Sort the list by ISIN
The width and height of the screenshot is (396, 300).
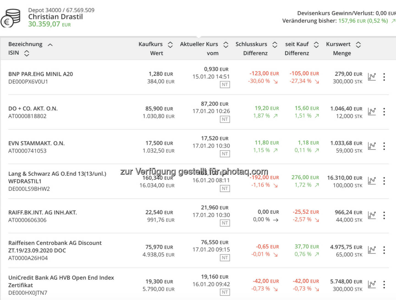(27, 53)
